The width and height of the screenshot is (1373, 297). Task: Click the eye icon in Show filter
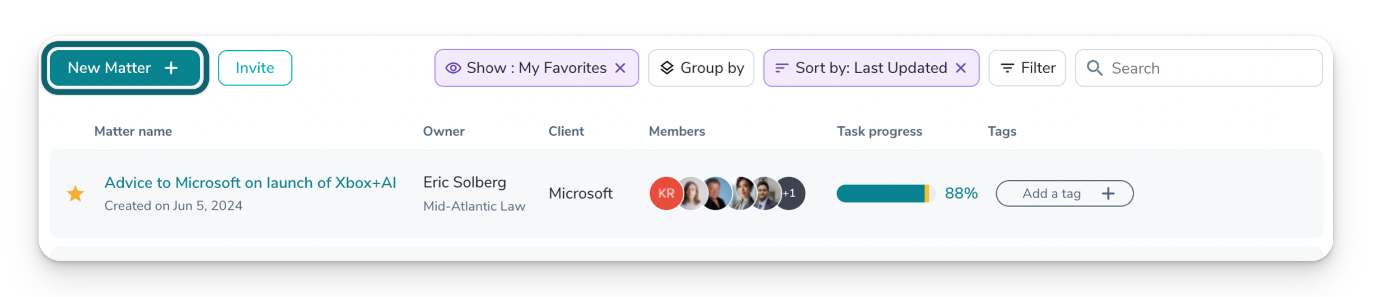(x=453, y=68)
